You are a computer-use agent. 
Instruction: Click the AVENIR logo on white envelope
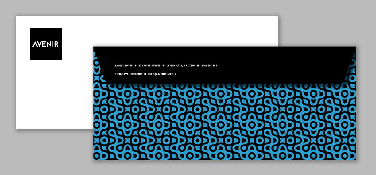tap(46, 44)
